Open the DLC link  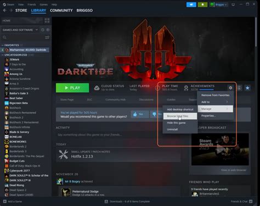click(x=89, y=99)
